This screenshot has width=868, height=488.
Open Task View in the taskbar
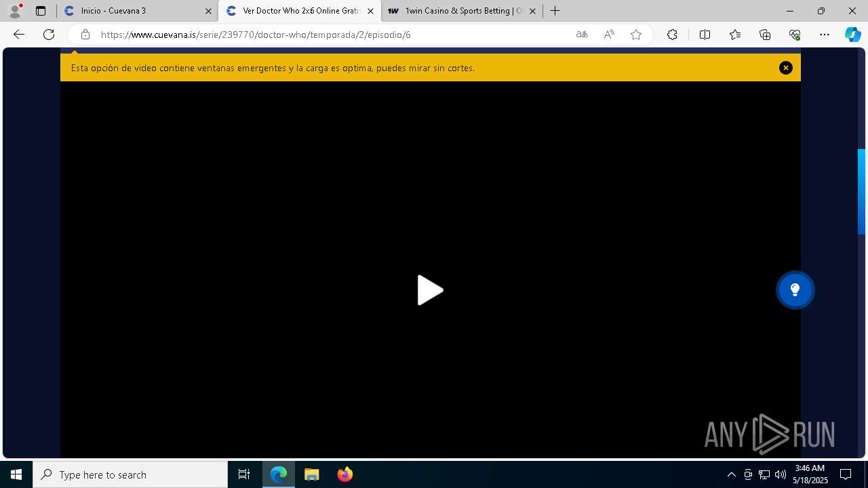click(244, 474)
